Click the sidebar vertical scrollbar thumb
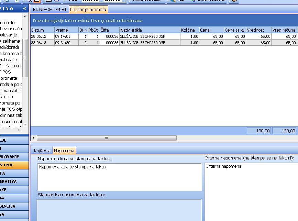Viewport: 298px width, 221px height. [25, 58]
